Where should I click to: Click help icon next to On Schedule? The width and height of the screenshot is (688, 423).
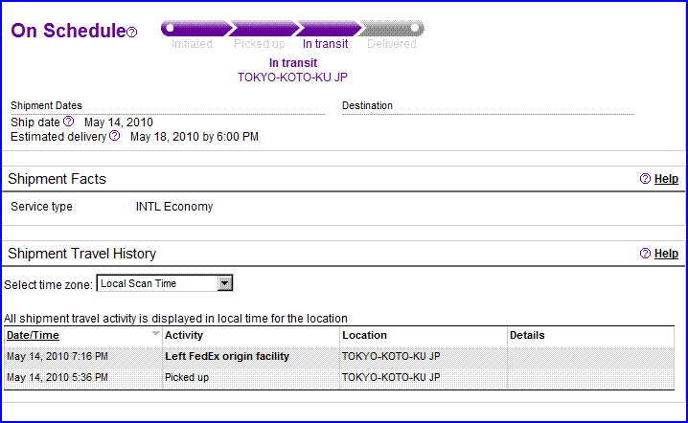132,33
